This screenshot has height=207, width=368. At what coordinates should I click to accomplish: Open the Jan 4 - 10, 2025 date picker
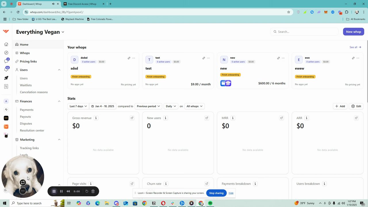tap(103, 106)
